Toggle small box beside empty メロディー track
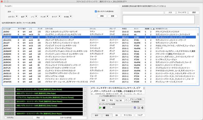 (85, 109)
